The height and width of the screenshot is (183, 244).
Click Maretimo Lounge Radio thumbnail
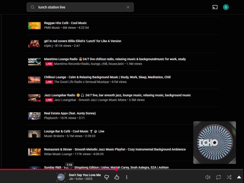(x=35, y=62)
